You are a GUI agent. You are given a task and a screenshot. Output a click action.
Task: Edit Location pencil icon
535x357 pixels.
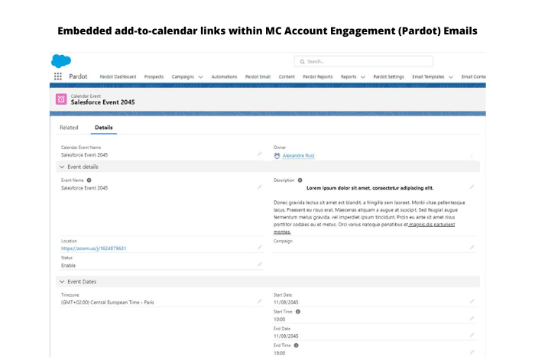tap(260, 248)
